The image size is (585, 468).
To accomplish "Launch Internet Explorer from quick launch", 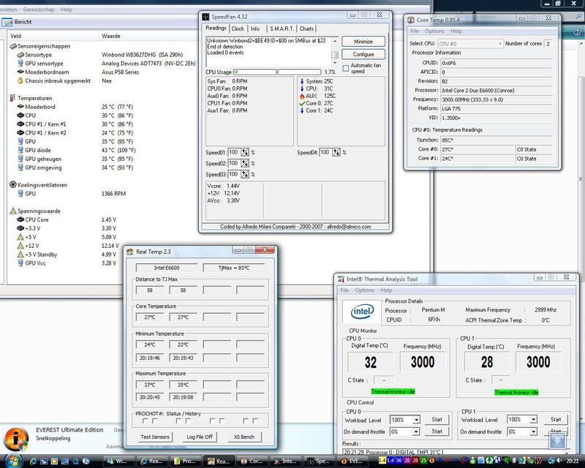I will coord(33,461).
